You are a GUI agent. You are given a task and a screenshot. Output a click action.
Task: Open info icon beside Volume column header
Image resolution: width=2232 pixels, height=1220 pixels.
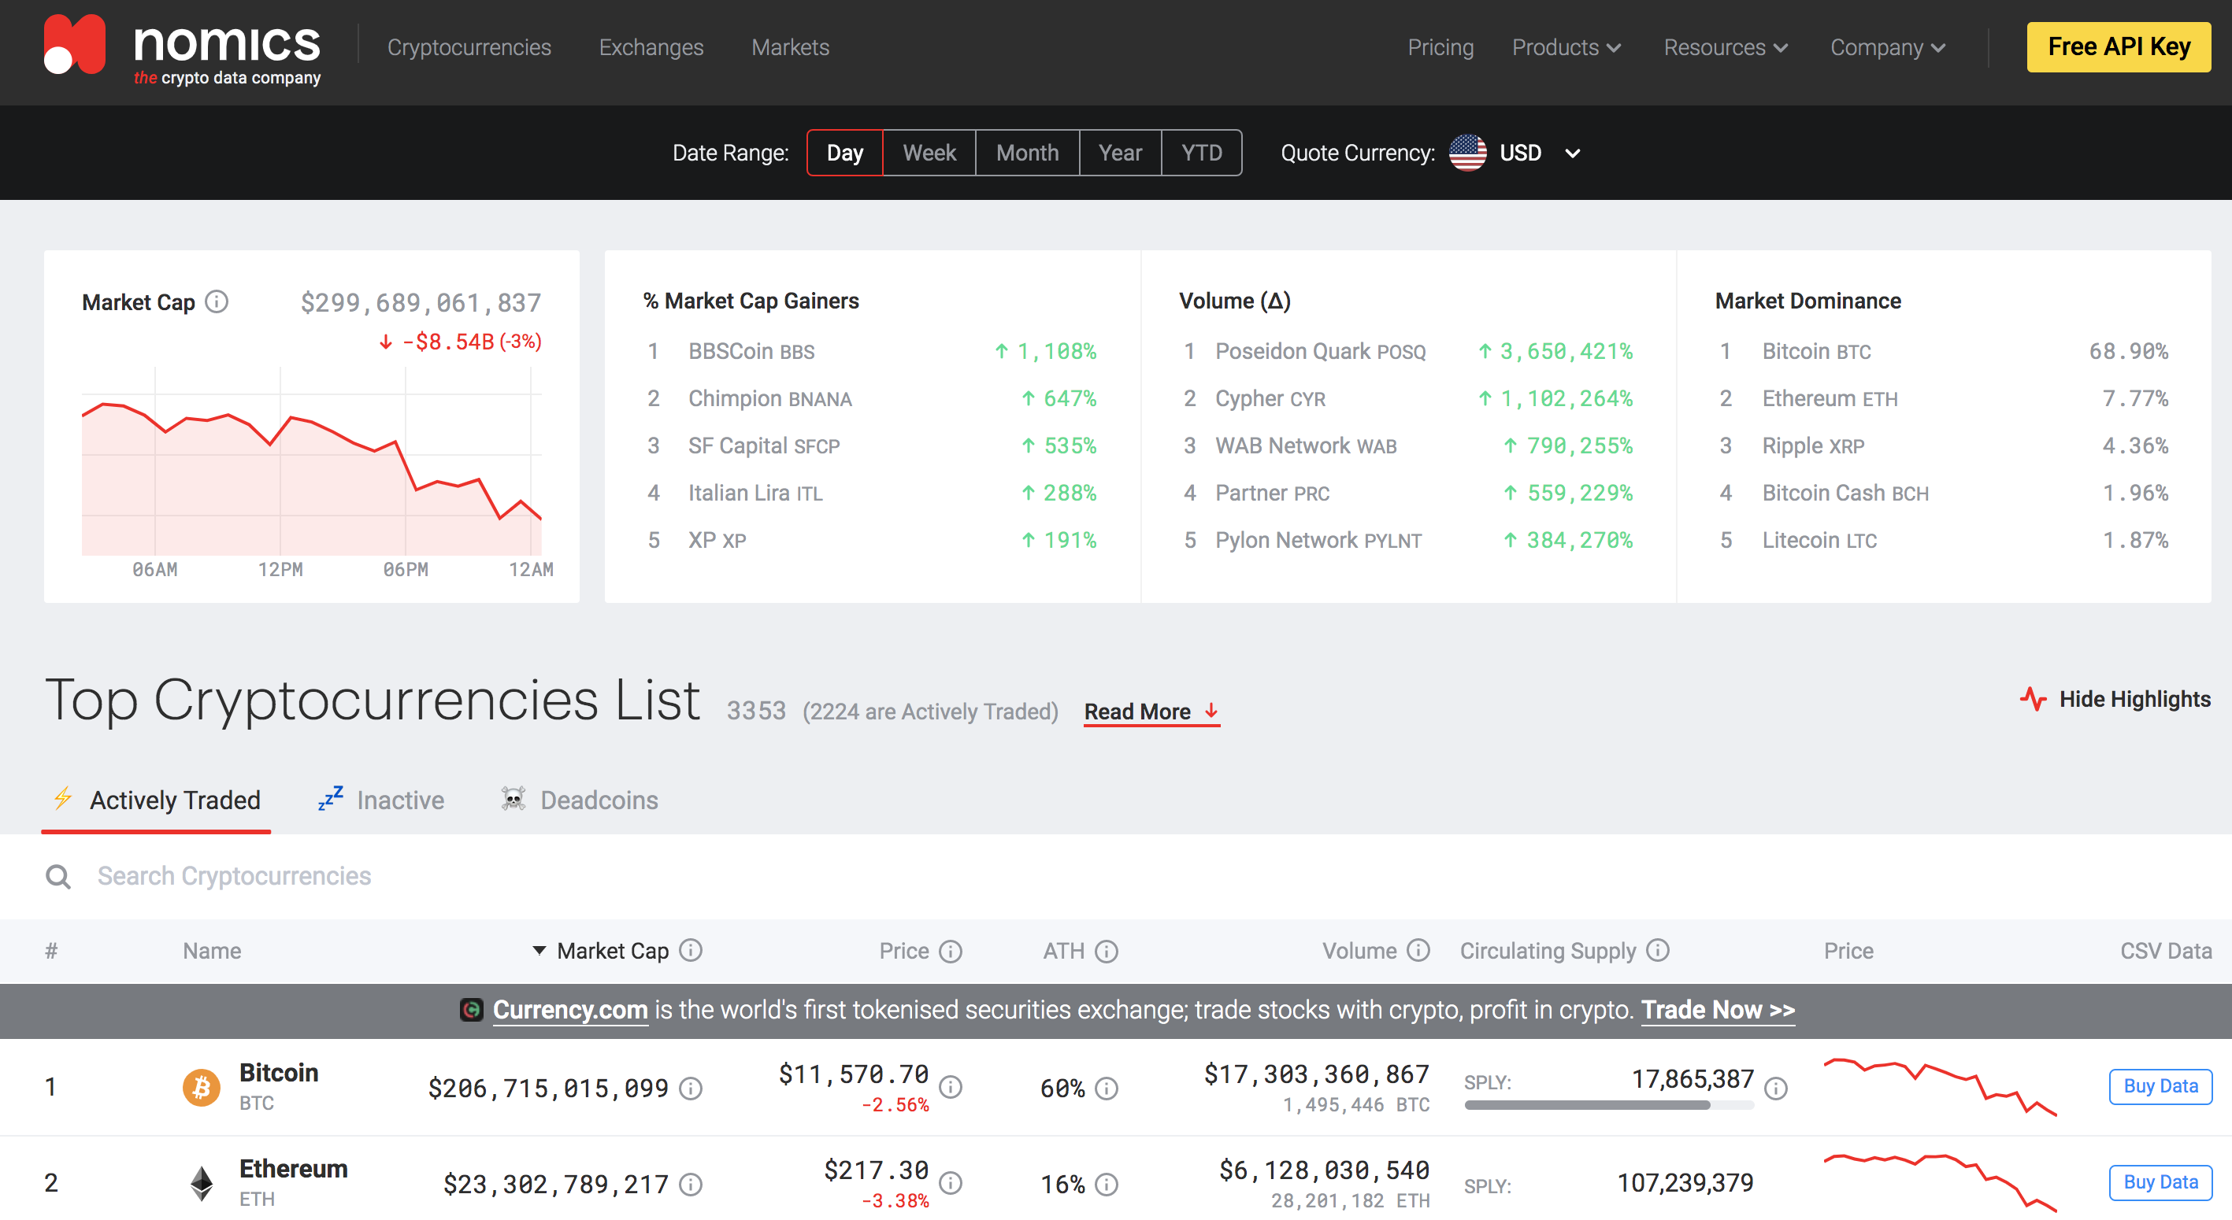(x=1418, y=950)
